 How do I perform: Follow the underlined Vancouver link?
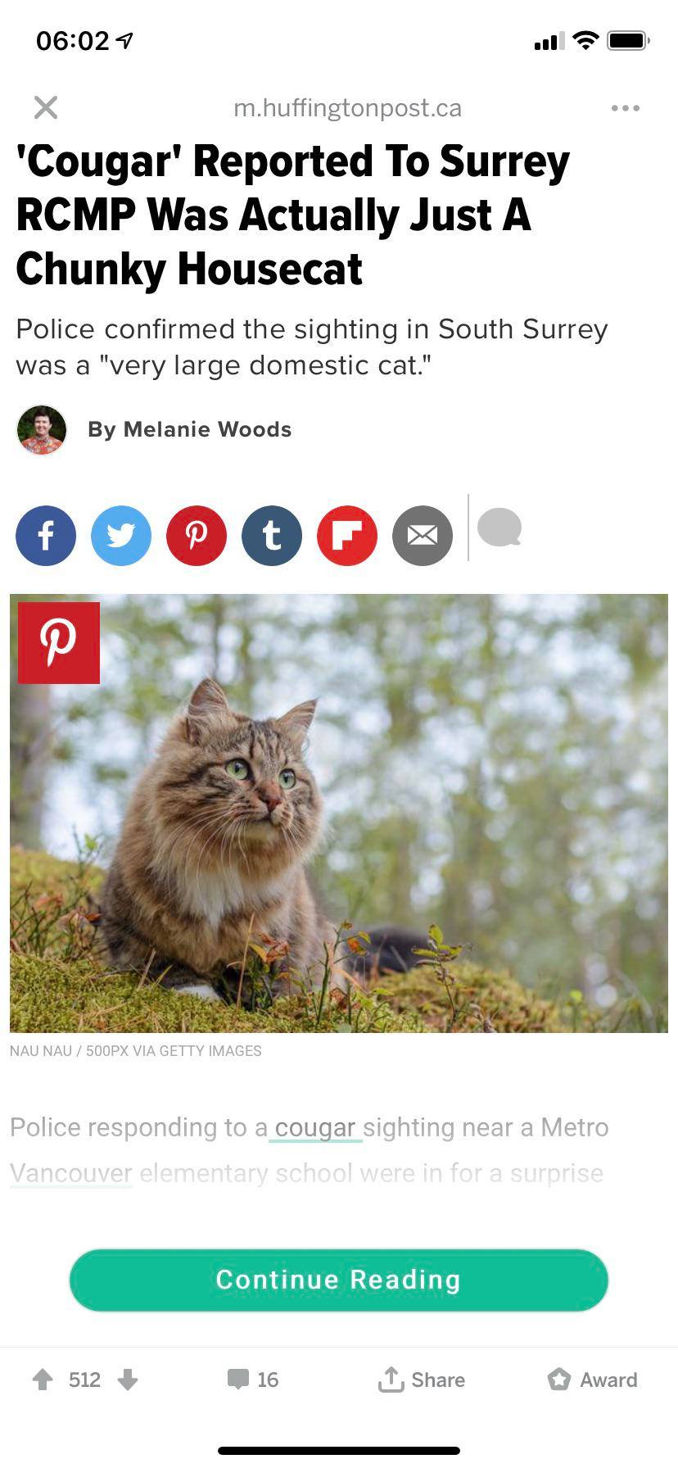point(71,1173)
